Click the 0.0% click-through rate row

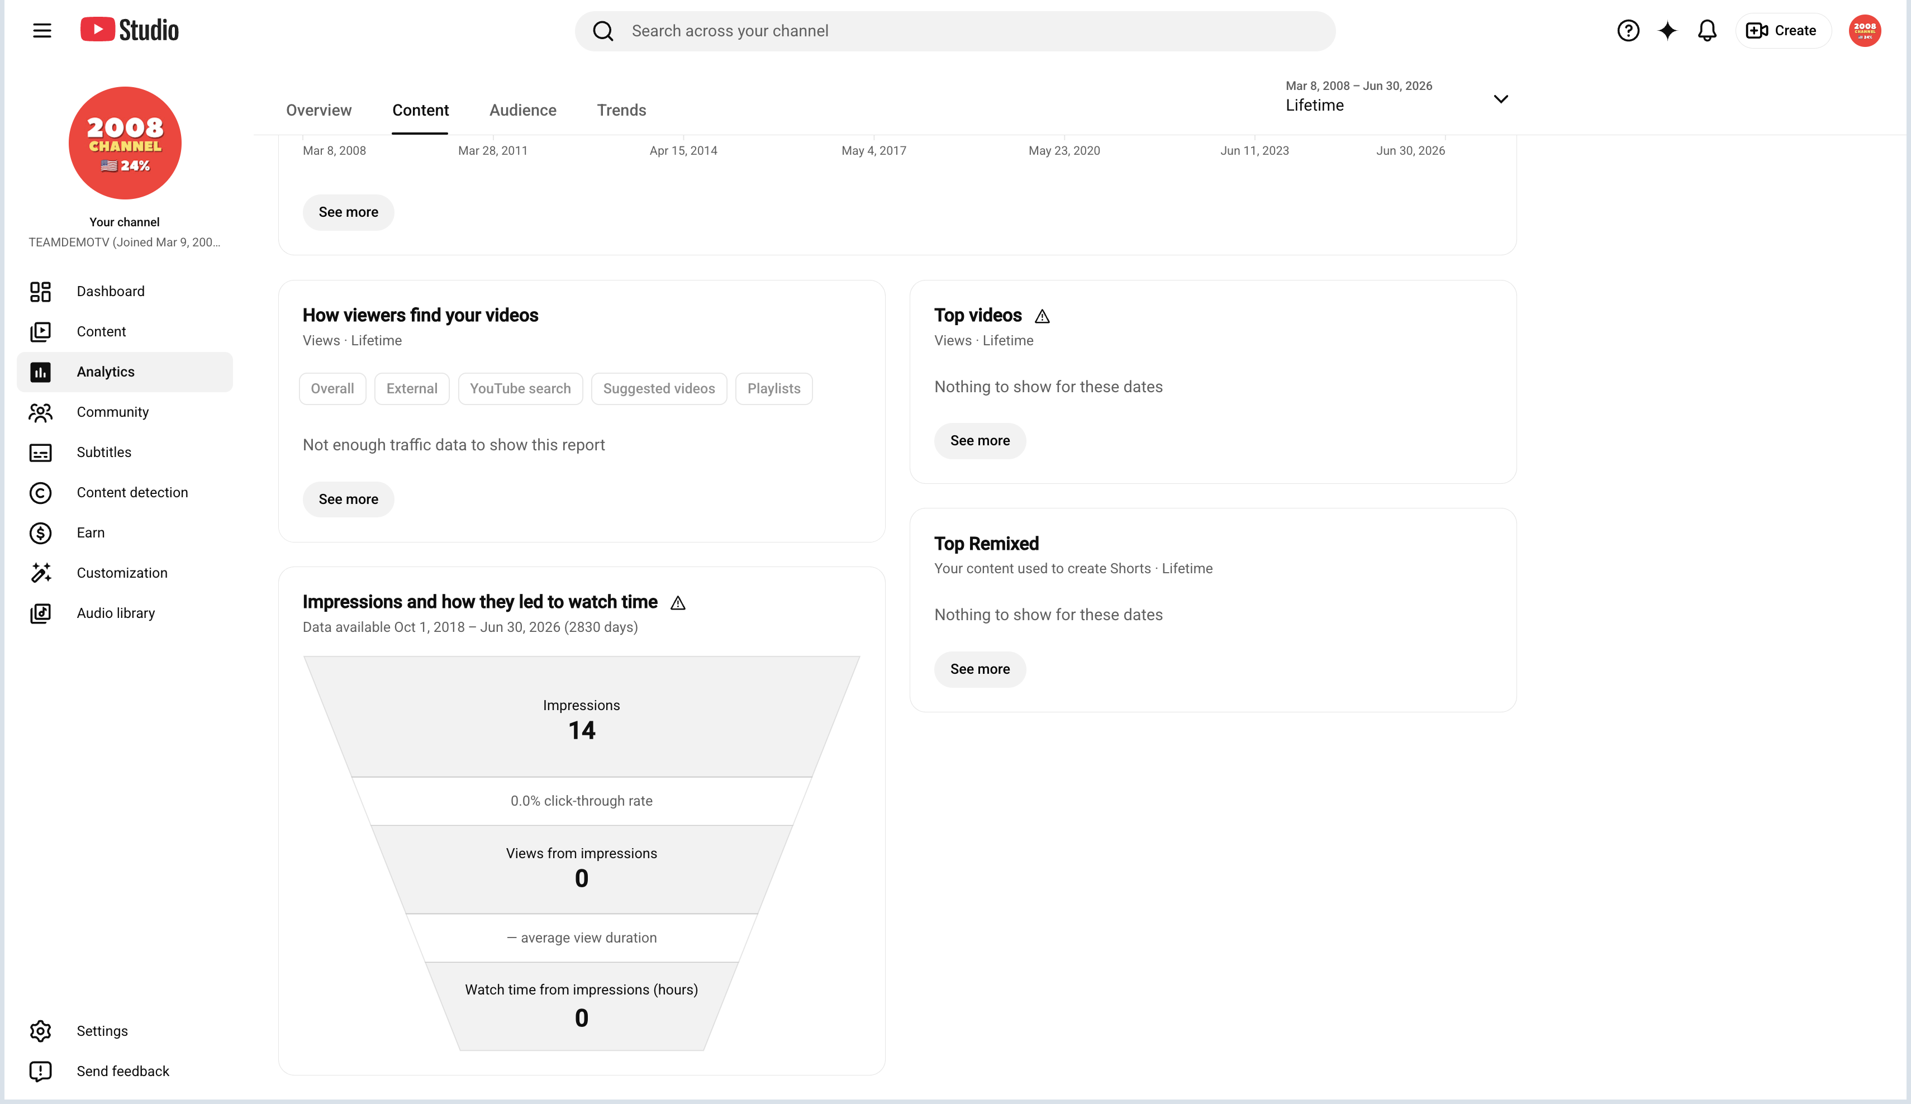tap(582, 801)
